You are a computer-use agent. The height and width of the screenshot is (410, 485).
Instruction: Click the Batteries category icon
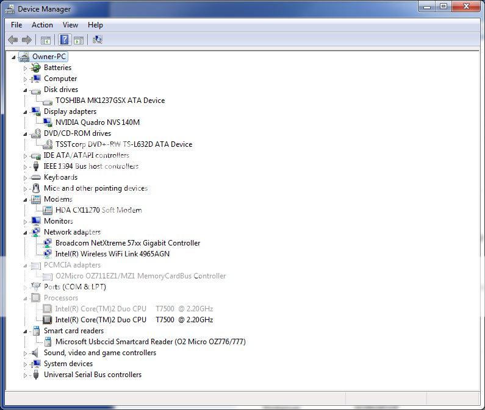click(36, 68)
